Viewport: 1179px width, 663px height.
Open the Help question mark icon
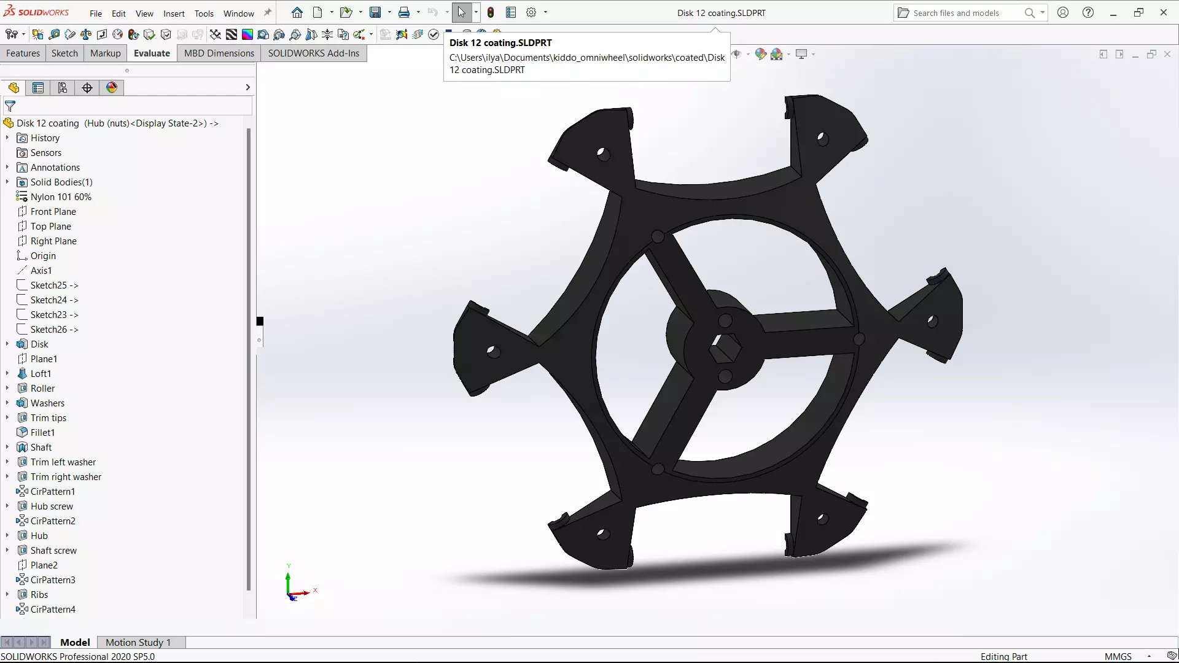[1088, 12]
